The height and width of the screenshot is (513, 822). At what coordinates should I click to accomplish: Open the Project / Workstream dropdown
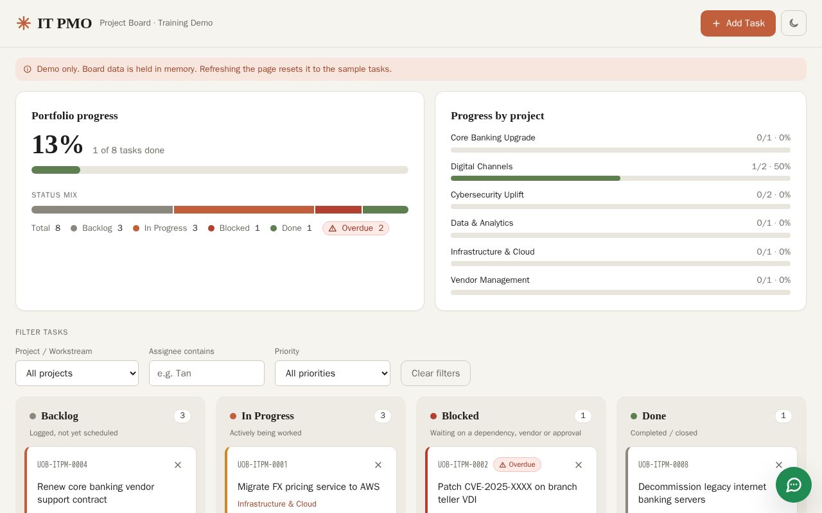(77, 373)
